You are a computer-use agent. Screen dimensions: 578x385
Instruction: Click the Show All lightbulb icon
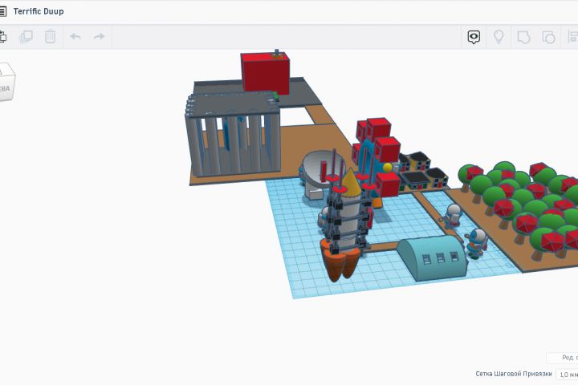pos(499,37)
